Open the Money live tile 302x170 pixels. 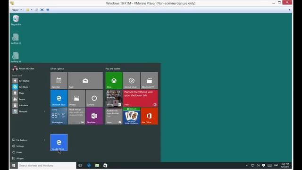click(114, 98)
